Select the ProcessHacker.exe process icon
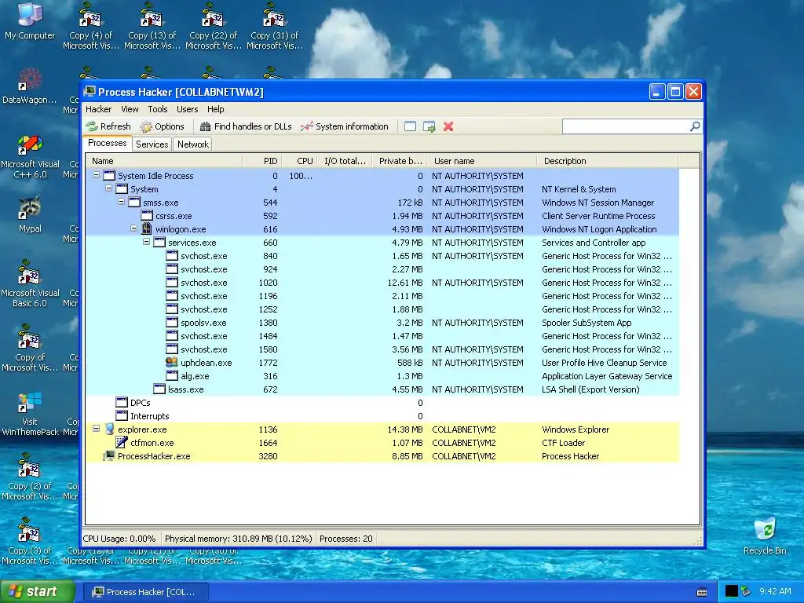This screenshot has height=603, width=804. click(x=108, y=455)
